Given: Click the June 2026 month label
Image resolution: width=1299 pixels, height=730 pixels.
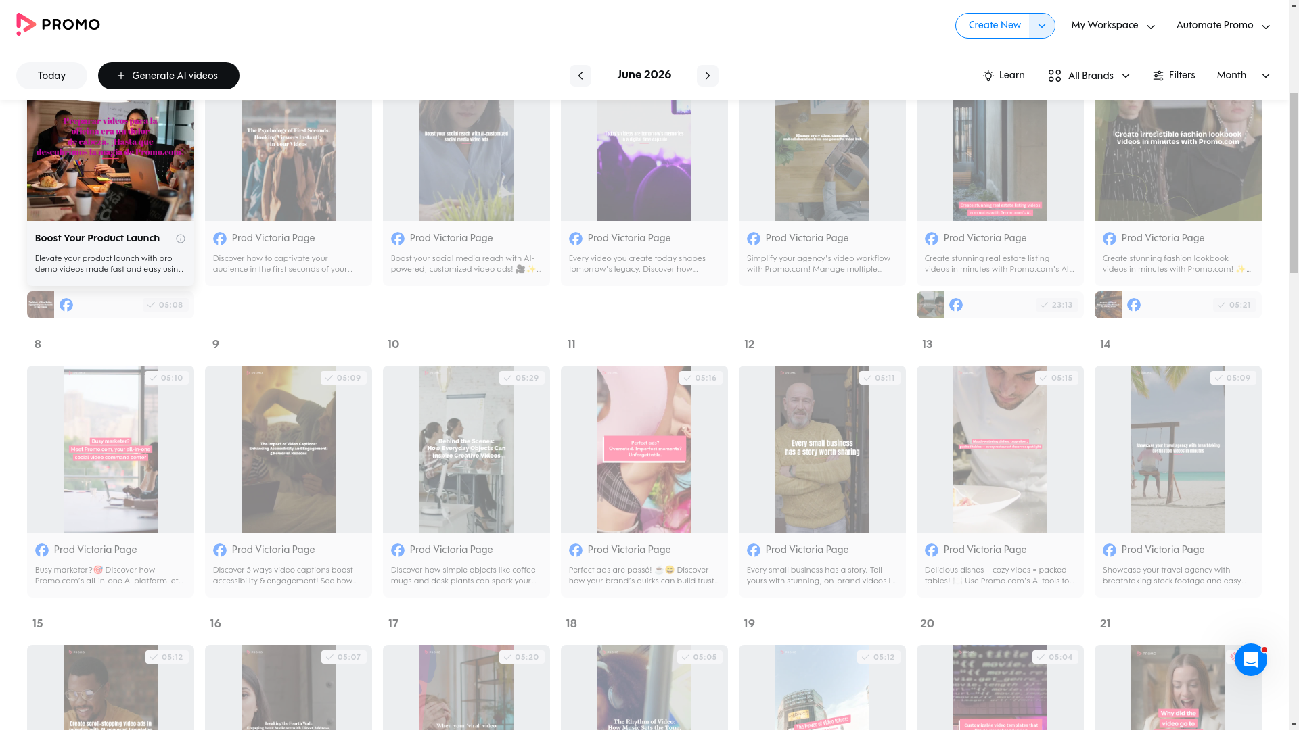Looking at the screenshot, I should (644, 75).
